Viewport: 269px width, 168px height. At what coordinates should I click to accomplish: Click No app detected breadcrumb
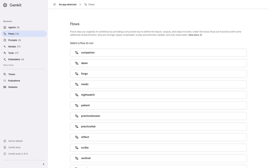68,4
